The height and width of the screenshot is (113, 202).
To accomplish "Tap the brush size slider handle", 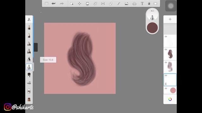I will pos(36,47).
